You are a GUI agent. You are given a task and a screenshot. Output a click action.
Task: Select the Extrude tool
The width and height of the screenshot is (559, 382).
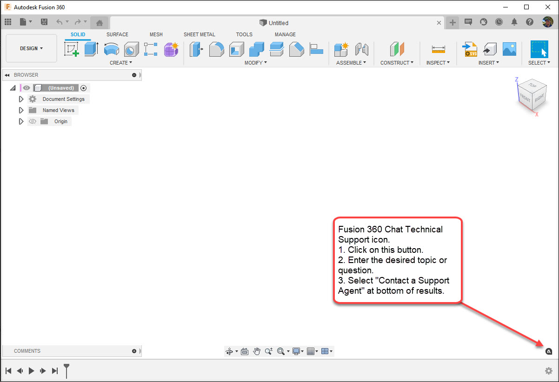pos(91,49)
